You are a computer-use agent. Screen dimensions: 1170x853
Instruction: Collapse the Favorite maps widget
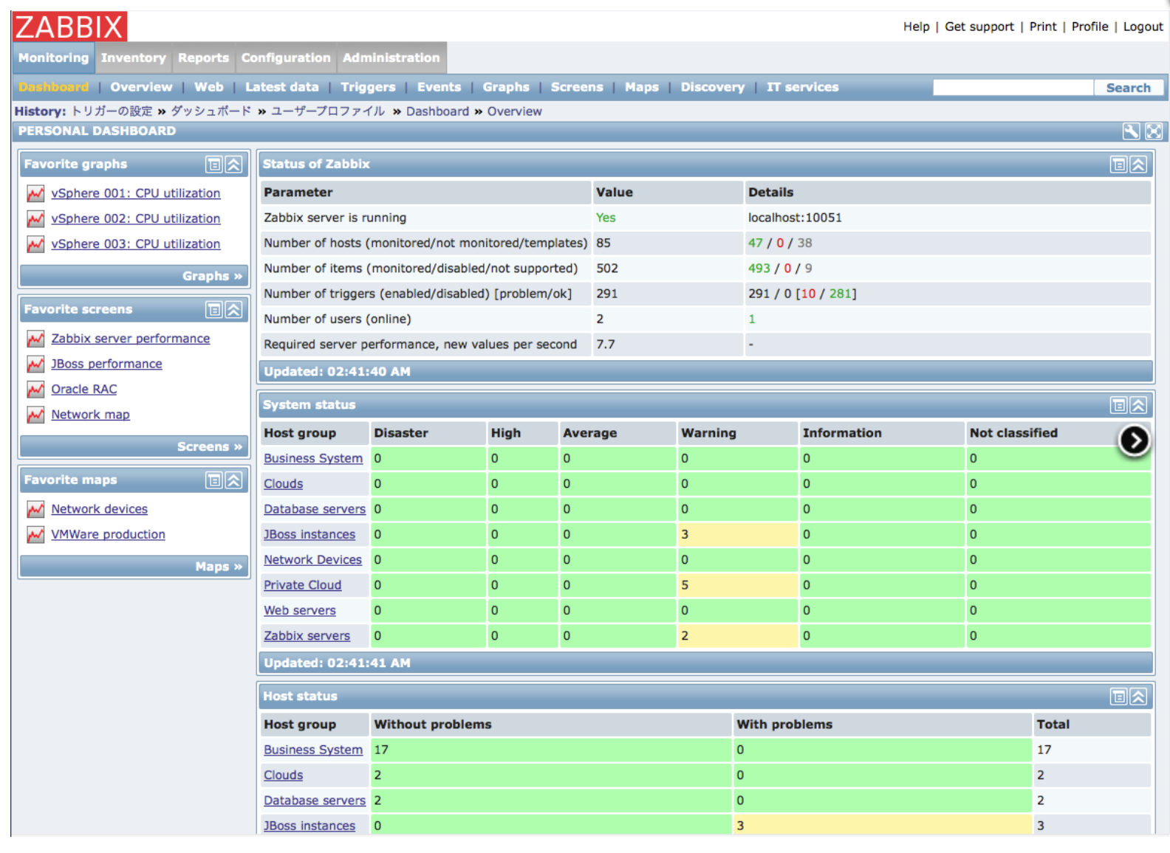(234, 480)
